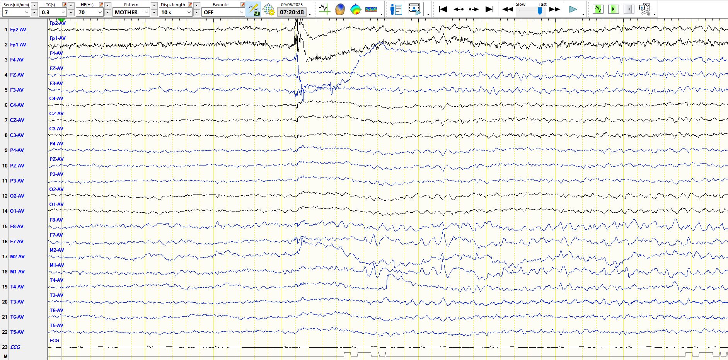Click the rewind double-arrow button
The image size is (728, 360).
pos(508,9)
